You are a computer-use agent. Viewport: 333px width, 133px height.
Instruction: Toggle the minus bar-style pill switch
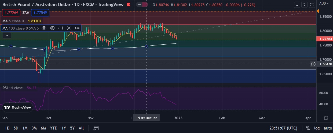pyautogui.click(x=140, y=5)
